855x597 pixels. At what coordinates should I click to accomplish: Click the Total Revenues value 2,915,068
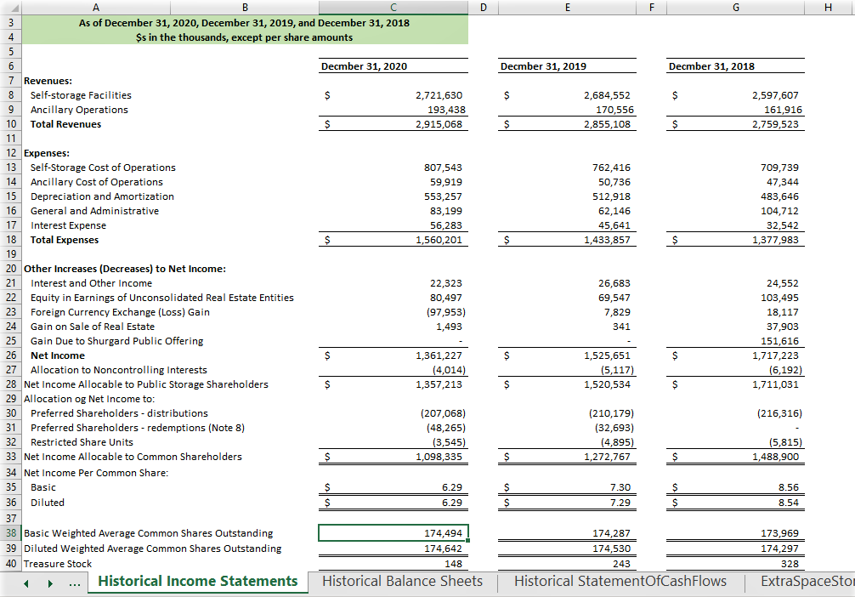[425, 123]
